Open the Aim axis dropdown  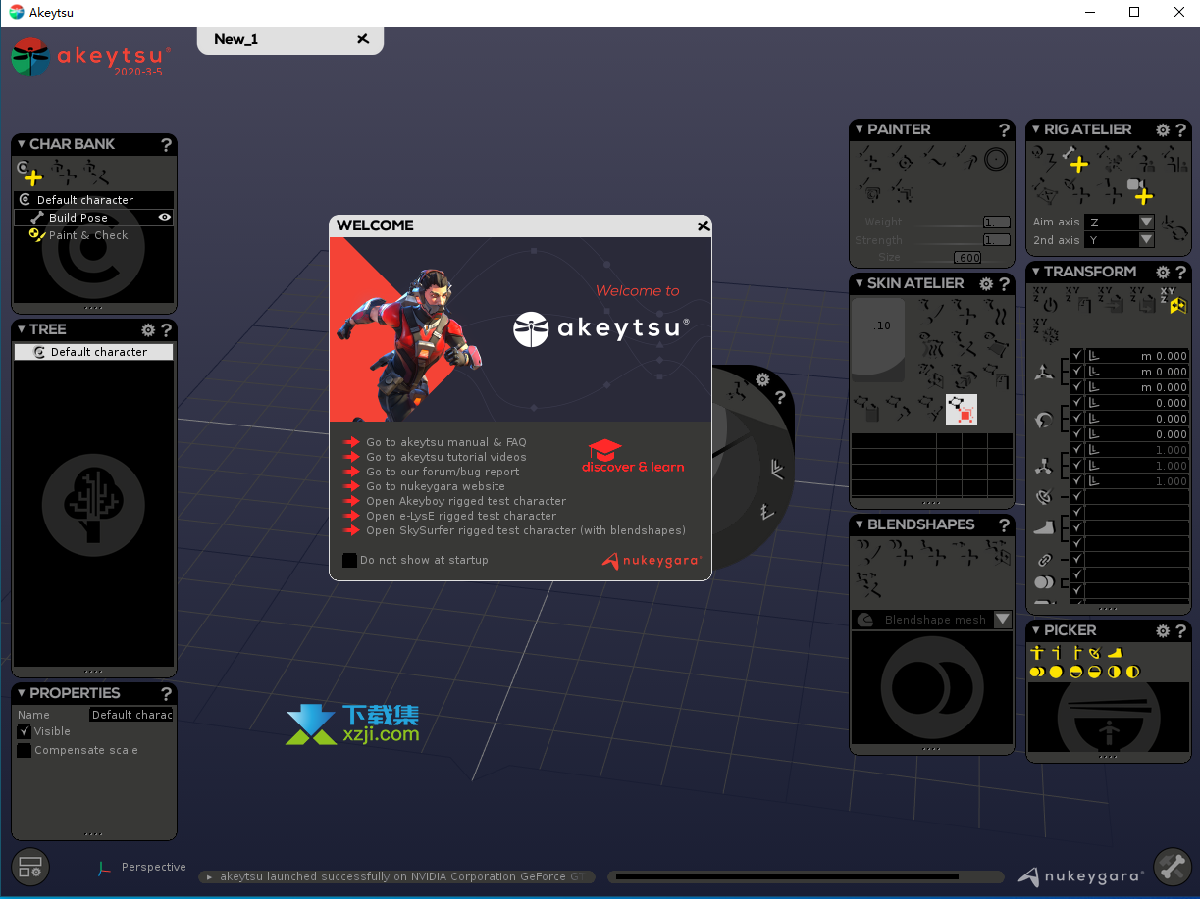(x=1146, y=223)
